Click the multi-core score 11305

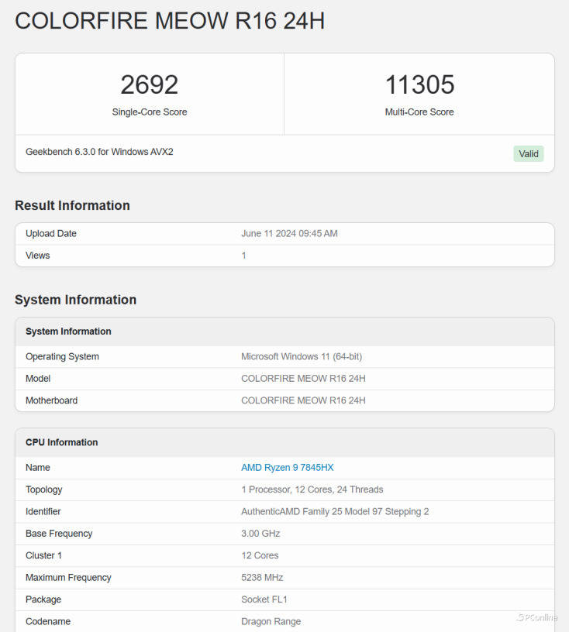coord(419,84)
